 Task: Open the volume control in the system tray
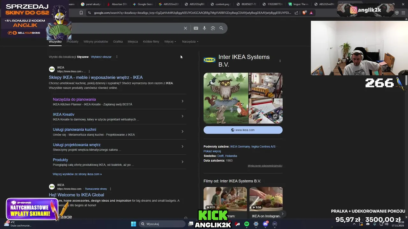pyautogui.click(x=386, y=224)
